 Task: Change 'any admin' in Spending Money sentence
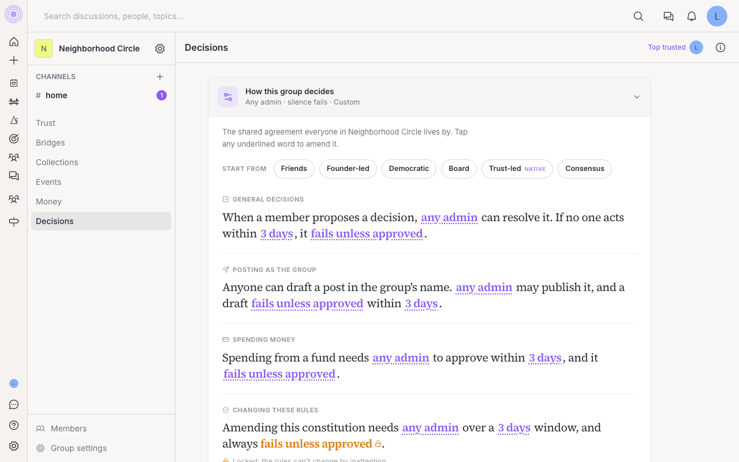(401, 358)
